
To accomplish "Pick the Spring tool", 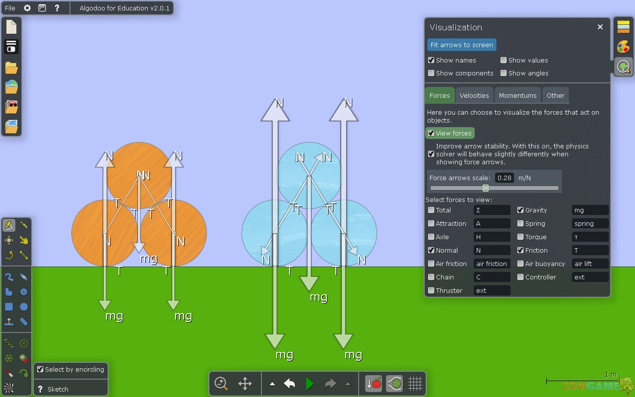I will (9, 343).
